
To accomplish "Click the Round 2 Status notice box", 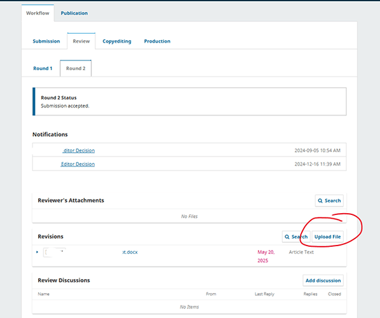I will pos(189,101).
